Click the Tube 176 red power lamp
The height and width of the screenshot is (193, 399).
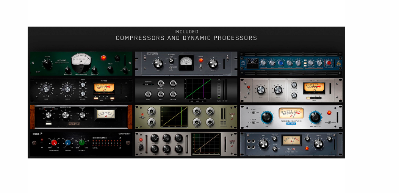pyautogui.click(x=307, y=148)
